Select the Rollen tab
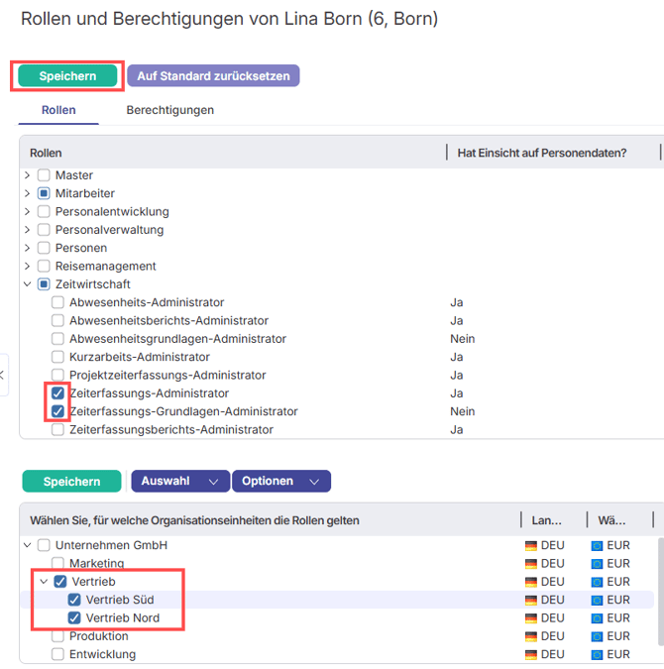The image size is (664, 669). coord(58,110)
